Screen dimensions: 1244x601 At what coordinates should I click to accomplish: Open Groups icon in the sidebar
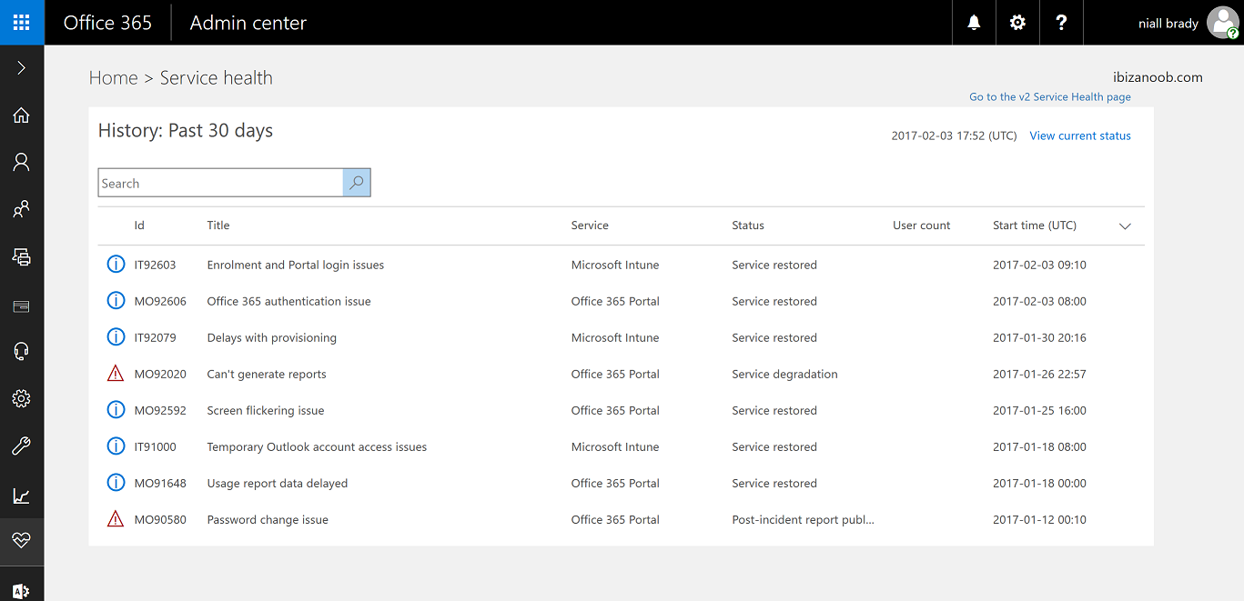coord(22,209)
